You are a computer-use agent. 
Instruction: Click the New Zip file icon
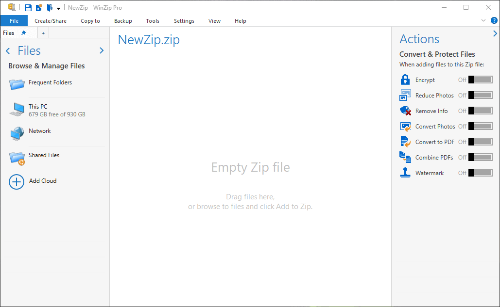coord(39,8)
